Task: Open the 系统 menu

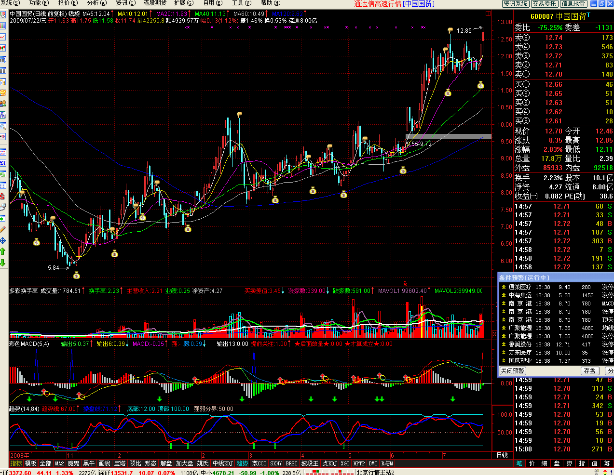Action: tap(10, 3)
